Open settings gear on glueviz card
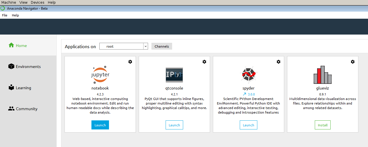Image resolution: width=368 pixels, height=147 pixels. [353, 62]
